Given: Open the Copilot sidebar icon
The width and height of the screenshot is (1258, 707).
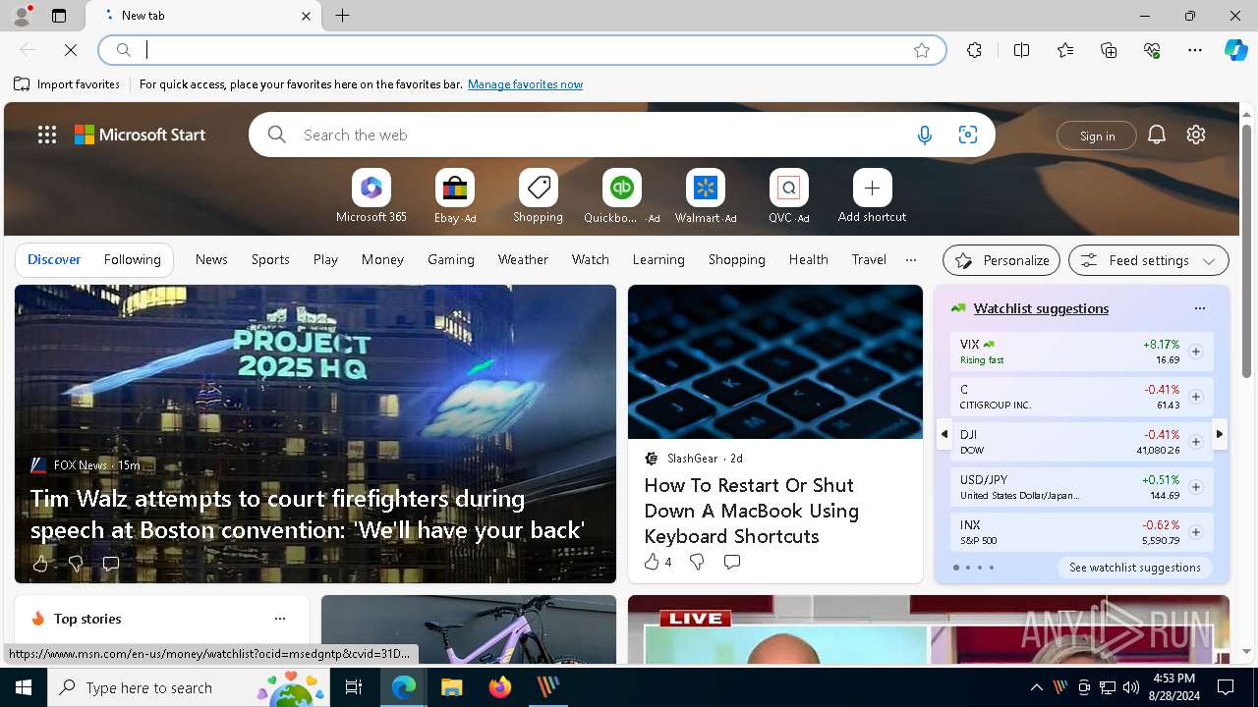Looking at the screenshot, I should (x=1235, y=50).
